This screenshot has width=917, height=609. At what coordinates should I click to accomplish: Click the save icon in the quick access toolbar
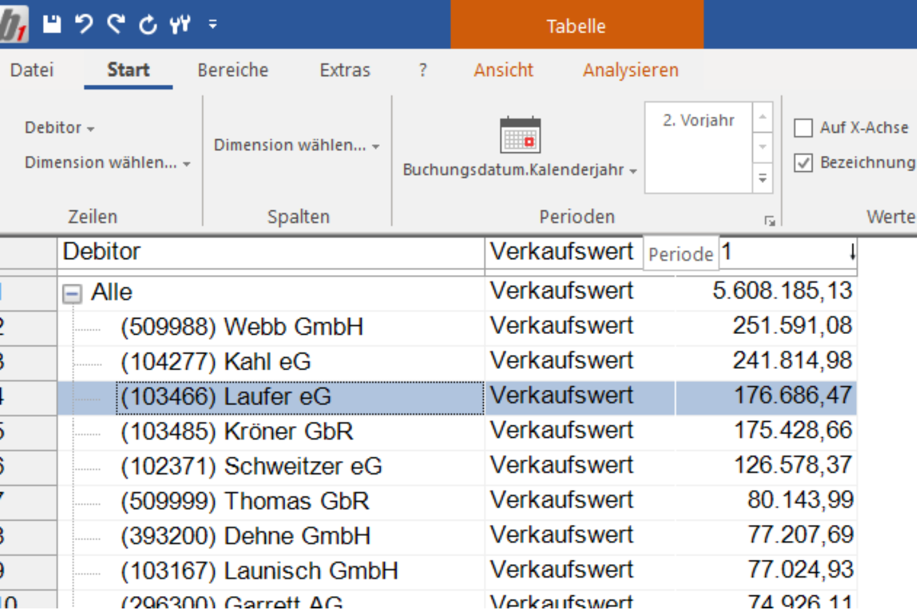click(x=52, y=25)
